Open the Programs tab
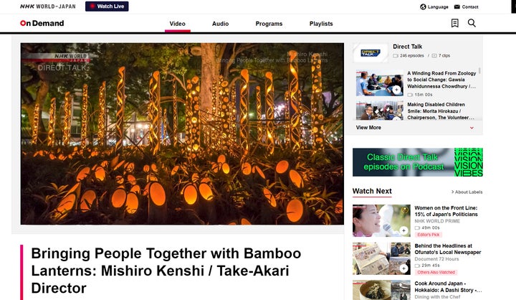The height and width of the screenshot is (300, 516). tap(269, 24)
